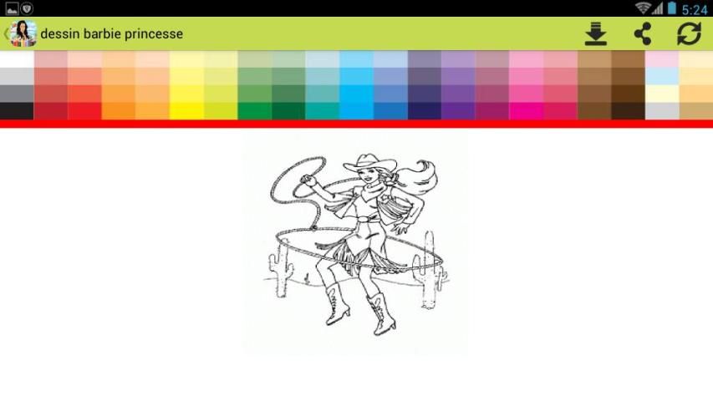This screenshot has width=713, height=401.
Task: Tap the Wi-Fi signal icon
Action: pos(644,8)
